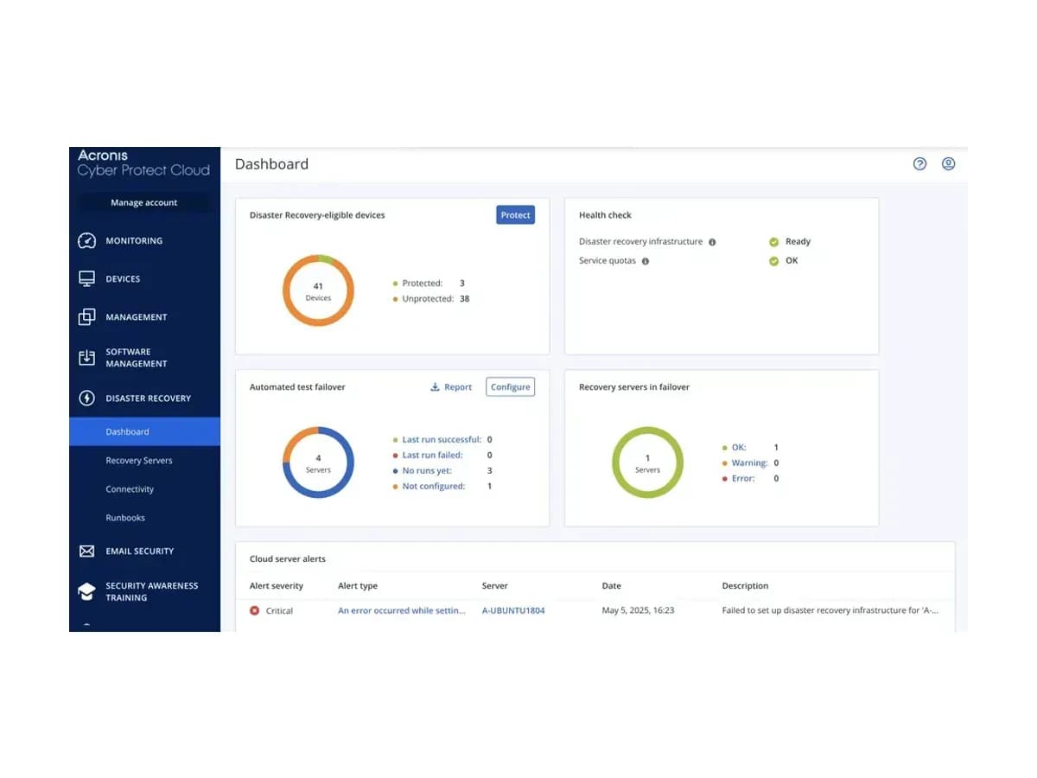The width and height of the screenshot is (1037, 778).
Task: Click the Devices monitor icon
Action: click(86, 279)
